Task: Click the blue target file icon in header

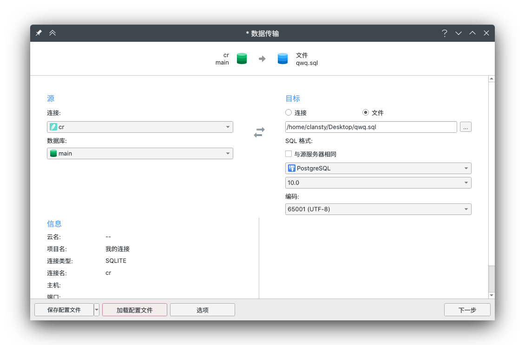Action: coord(282,59)
